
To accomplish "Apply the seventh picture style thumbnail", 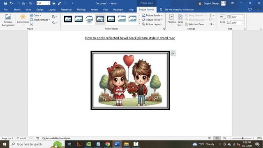I will click(x=132, y=19).
